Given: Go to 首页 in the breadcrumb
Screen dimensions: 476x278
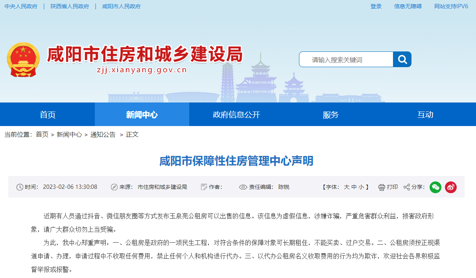Looking at the screenshot, I should 42,134.
